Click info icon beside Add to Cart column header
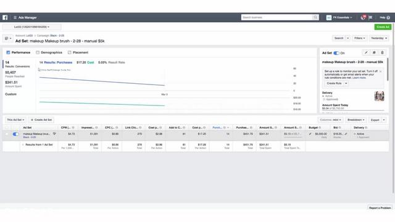The height and width of the screenshot is (222, 395). tap(184, 128)
